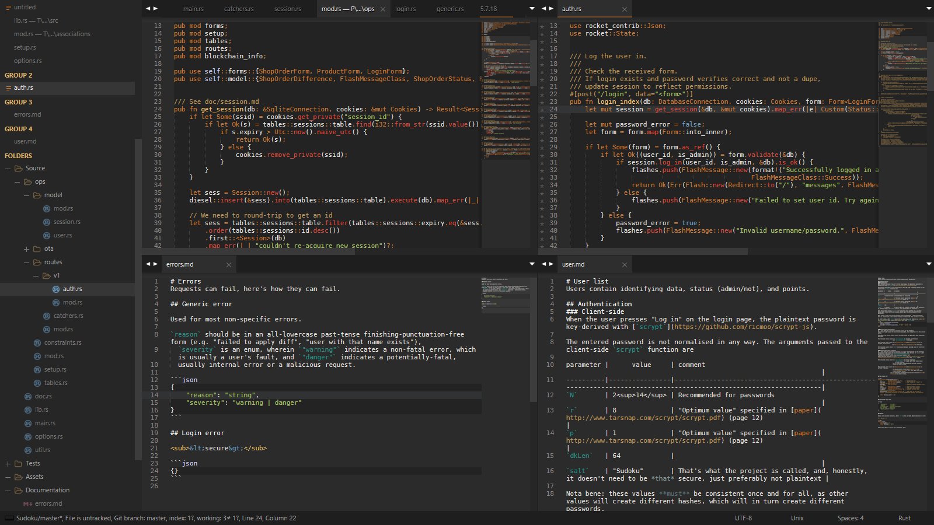The height and width of the screenshot is (525, 934).
Task: Switch to the session.rs tab
Action: [287, 9]
